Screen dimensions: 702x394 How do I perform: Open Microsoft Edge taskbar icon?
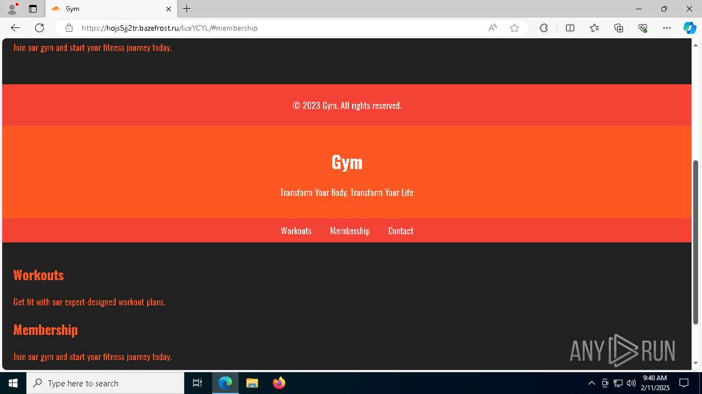pos(225,383)
